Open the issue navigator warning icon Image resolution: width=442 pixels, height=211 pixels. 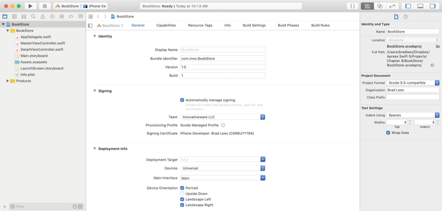[43, 16]
